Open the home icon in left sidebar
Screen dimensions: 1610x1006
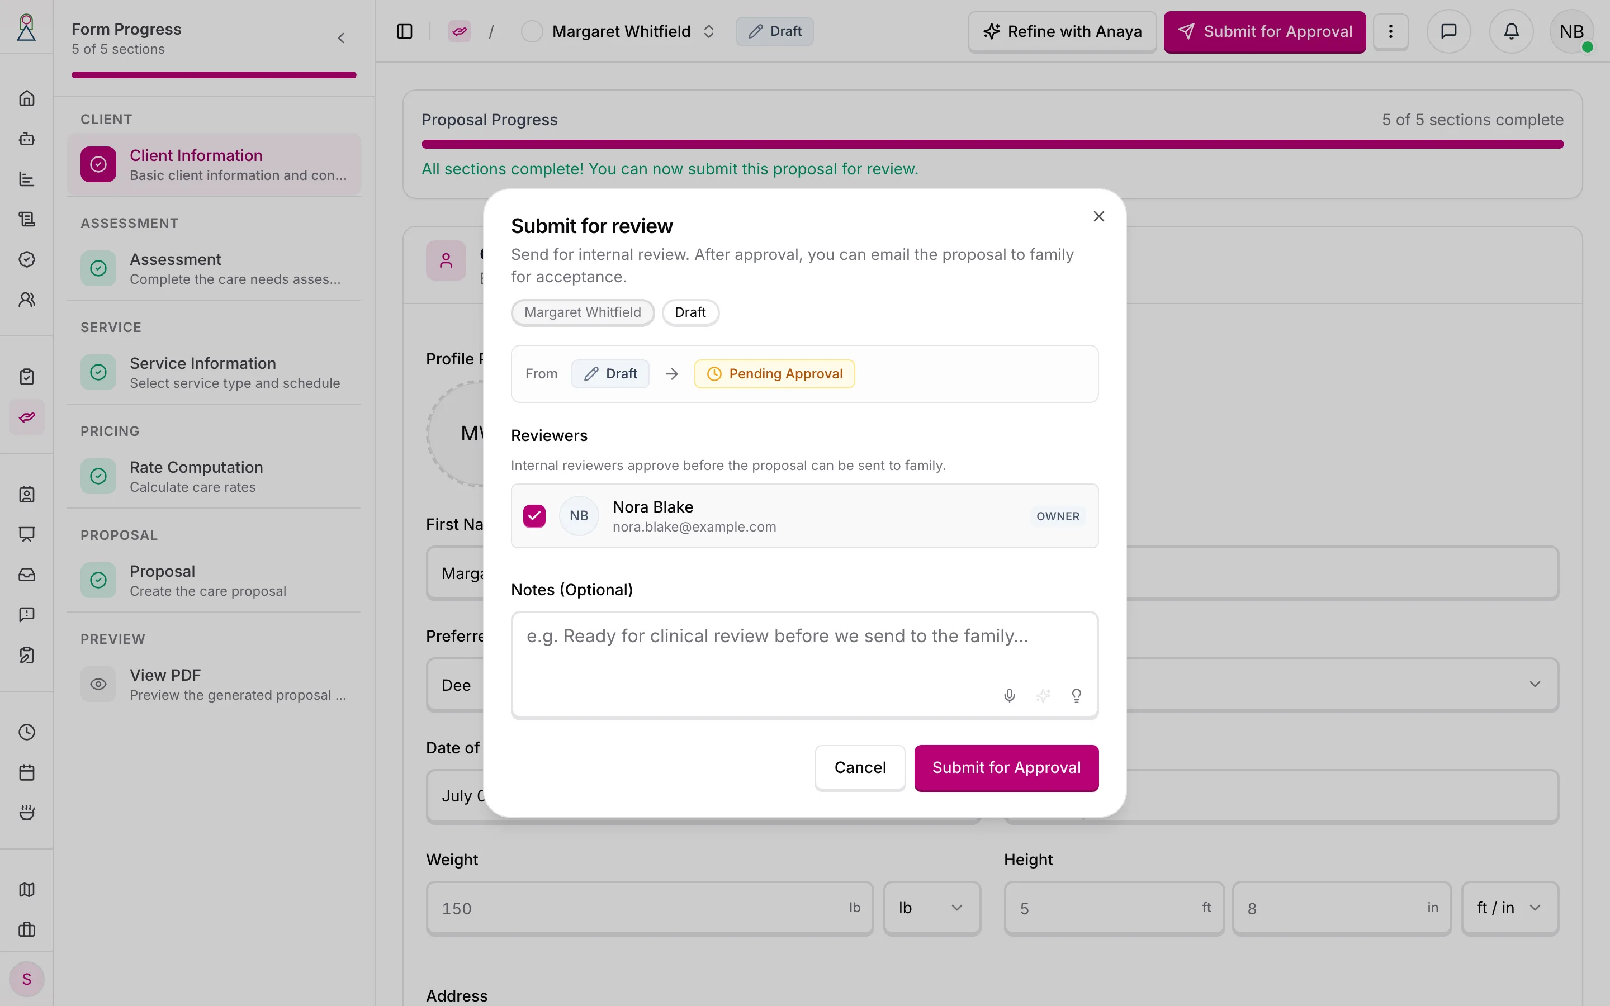[x=27, y=98]
